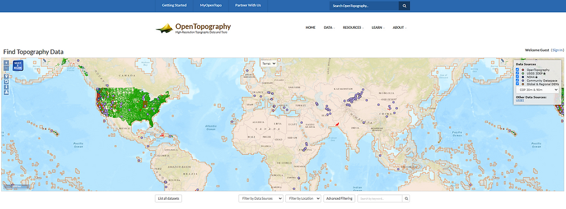Zoom out on the map

click(6, 68)
